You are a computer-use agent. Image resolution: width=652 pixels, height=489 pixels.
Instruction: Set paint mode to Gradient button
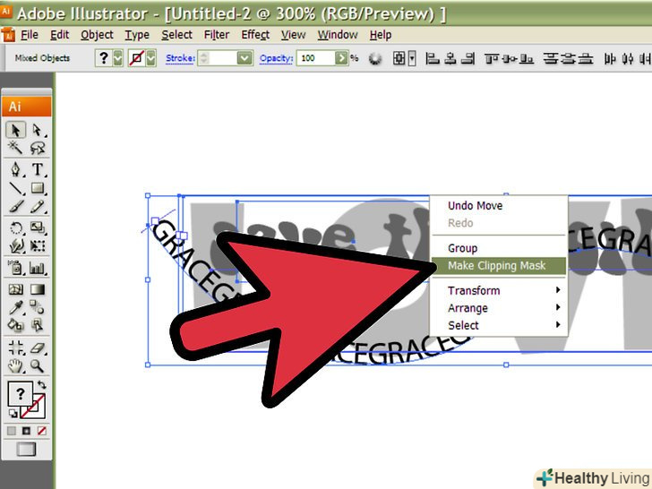[26, 431]
